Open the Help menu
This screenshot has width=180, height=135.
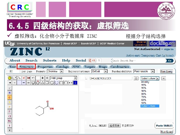click(66, 60)
